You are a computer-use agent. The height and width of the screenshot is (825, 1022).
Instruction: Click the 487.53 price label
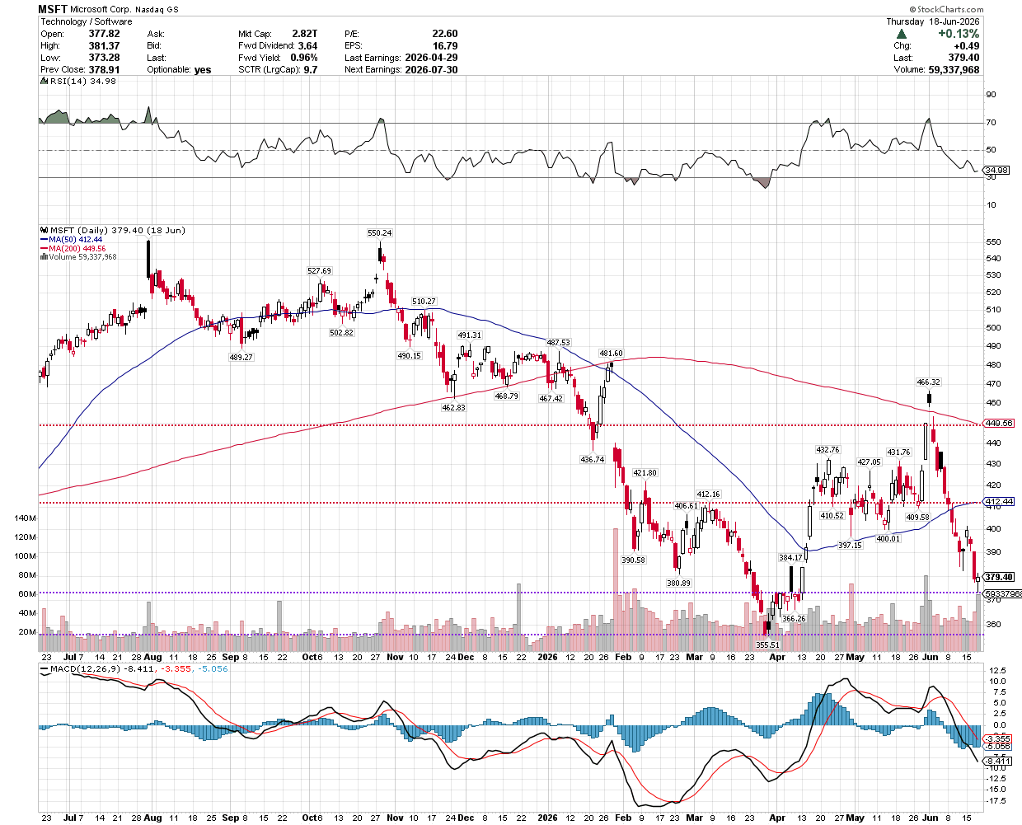[558, 342]
